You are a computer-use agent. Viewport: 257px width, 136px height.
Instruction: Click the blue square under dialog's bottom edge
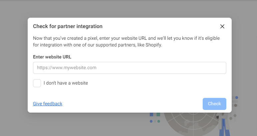(x=151, y=115)
